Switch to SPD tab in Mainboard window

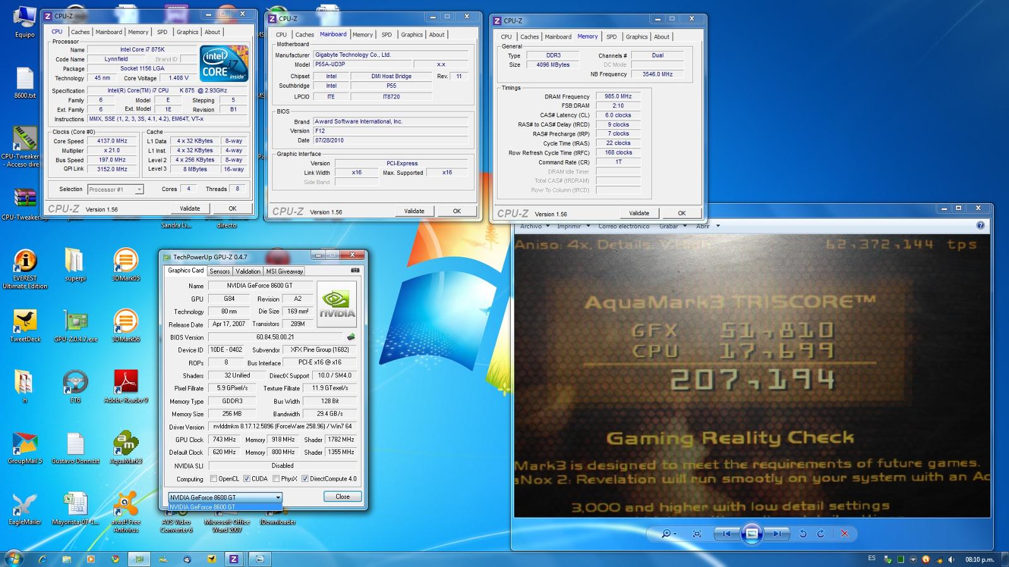click(387, 35)
